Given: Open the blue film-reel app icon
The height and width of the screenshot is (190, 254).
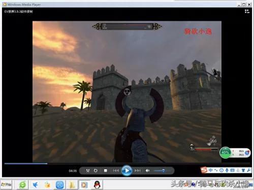Looking at the screenshot, I should (x=59, y=185).
